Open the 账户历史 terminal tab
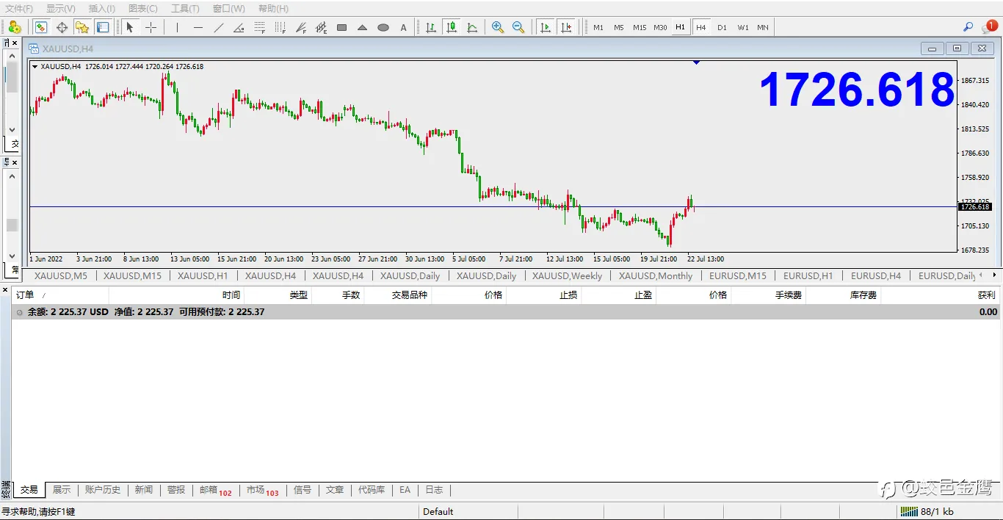Viewport: 1003px width, 520px height. pos(102,490)
